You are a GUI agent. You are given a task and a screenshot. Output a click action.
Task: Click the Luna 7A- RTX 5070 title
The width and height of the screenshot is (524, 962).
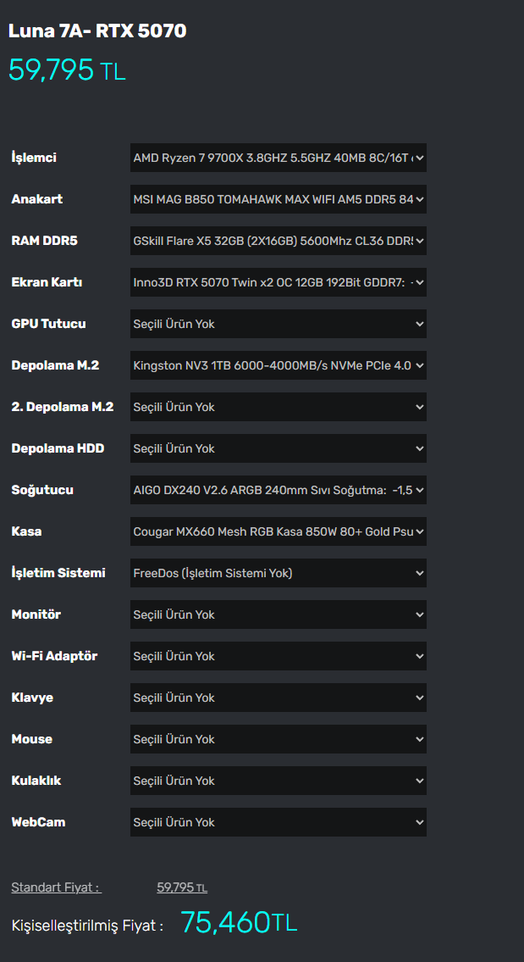(97, 31)
